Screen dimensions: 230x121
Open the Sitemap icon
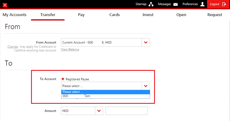pyautogui.click(x=151, y=4)
